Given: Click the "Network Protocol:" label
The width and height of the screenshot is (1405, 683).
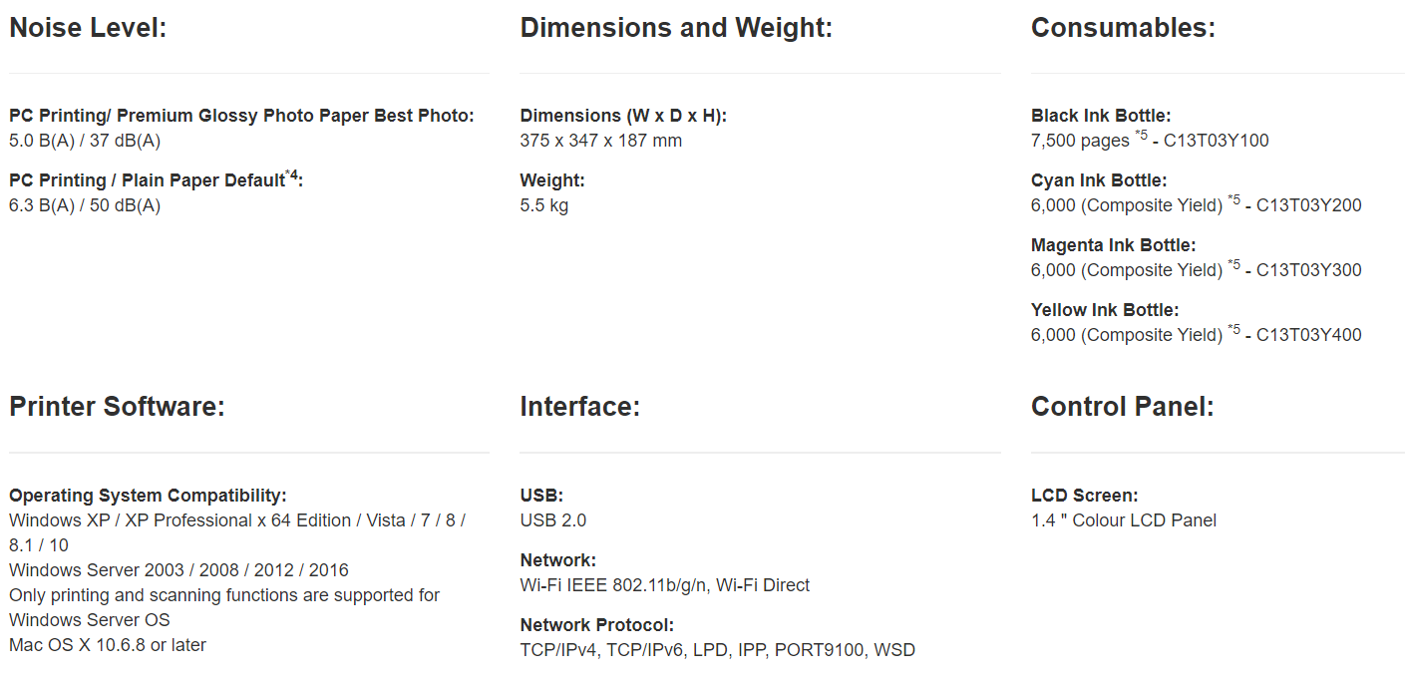Looking at the screenshot, I should [x=597, y=625].
